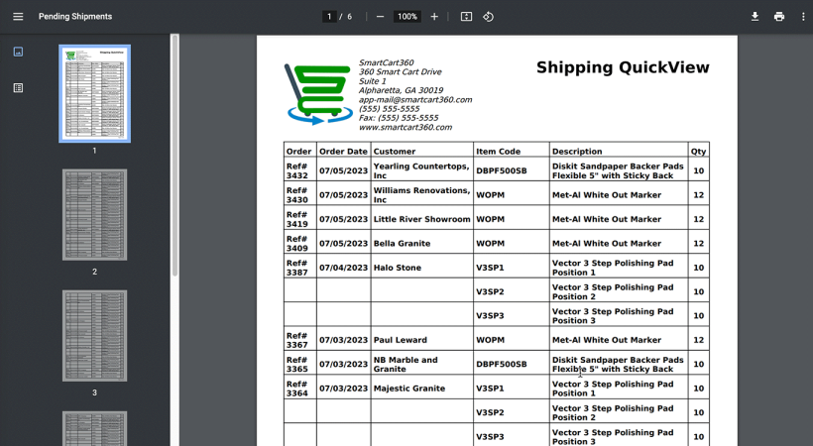Screen dimensions: 813x446
Task: Click the Shipping QuickView heading
Action: tap(623, 67)
